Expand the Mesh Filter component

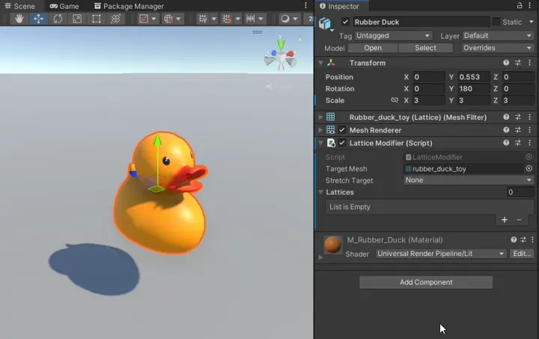point(320,117)
